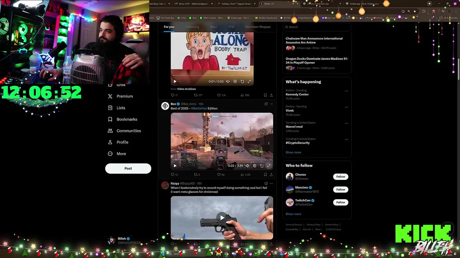
Task: Open Premium in the sidebar
Action: (x=120, y=96)
